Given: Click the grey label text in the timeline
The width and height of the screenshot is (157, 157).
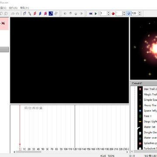Looking at the screenshot, I should pos(34,108).
